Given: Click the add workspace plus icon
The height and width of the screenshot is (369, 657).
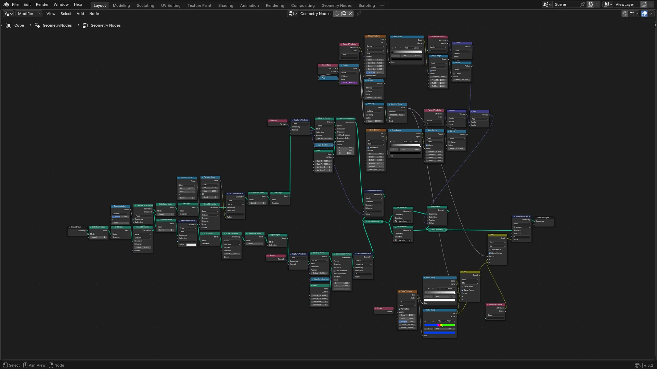Looking at the screenshot, I should [382, 5].
